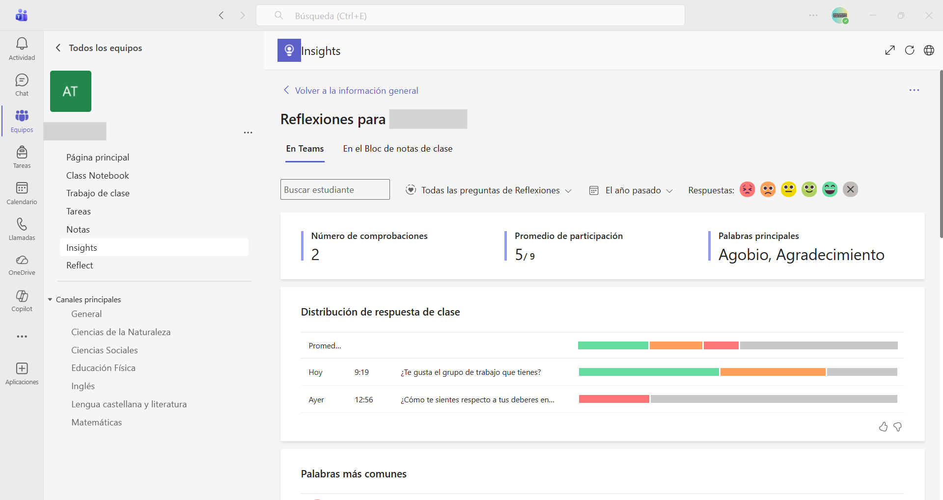Click the Búsqueda (Ctrl+E) search box
This screenshot has width=943, height=500.
click(x=471, y=16)
